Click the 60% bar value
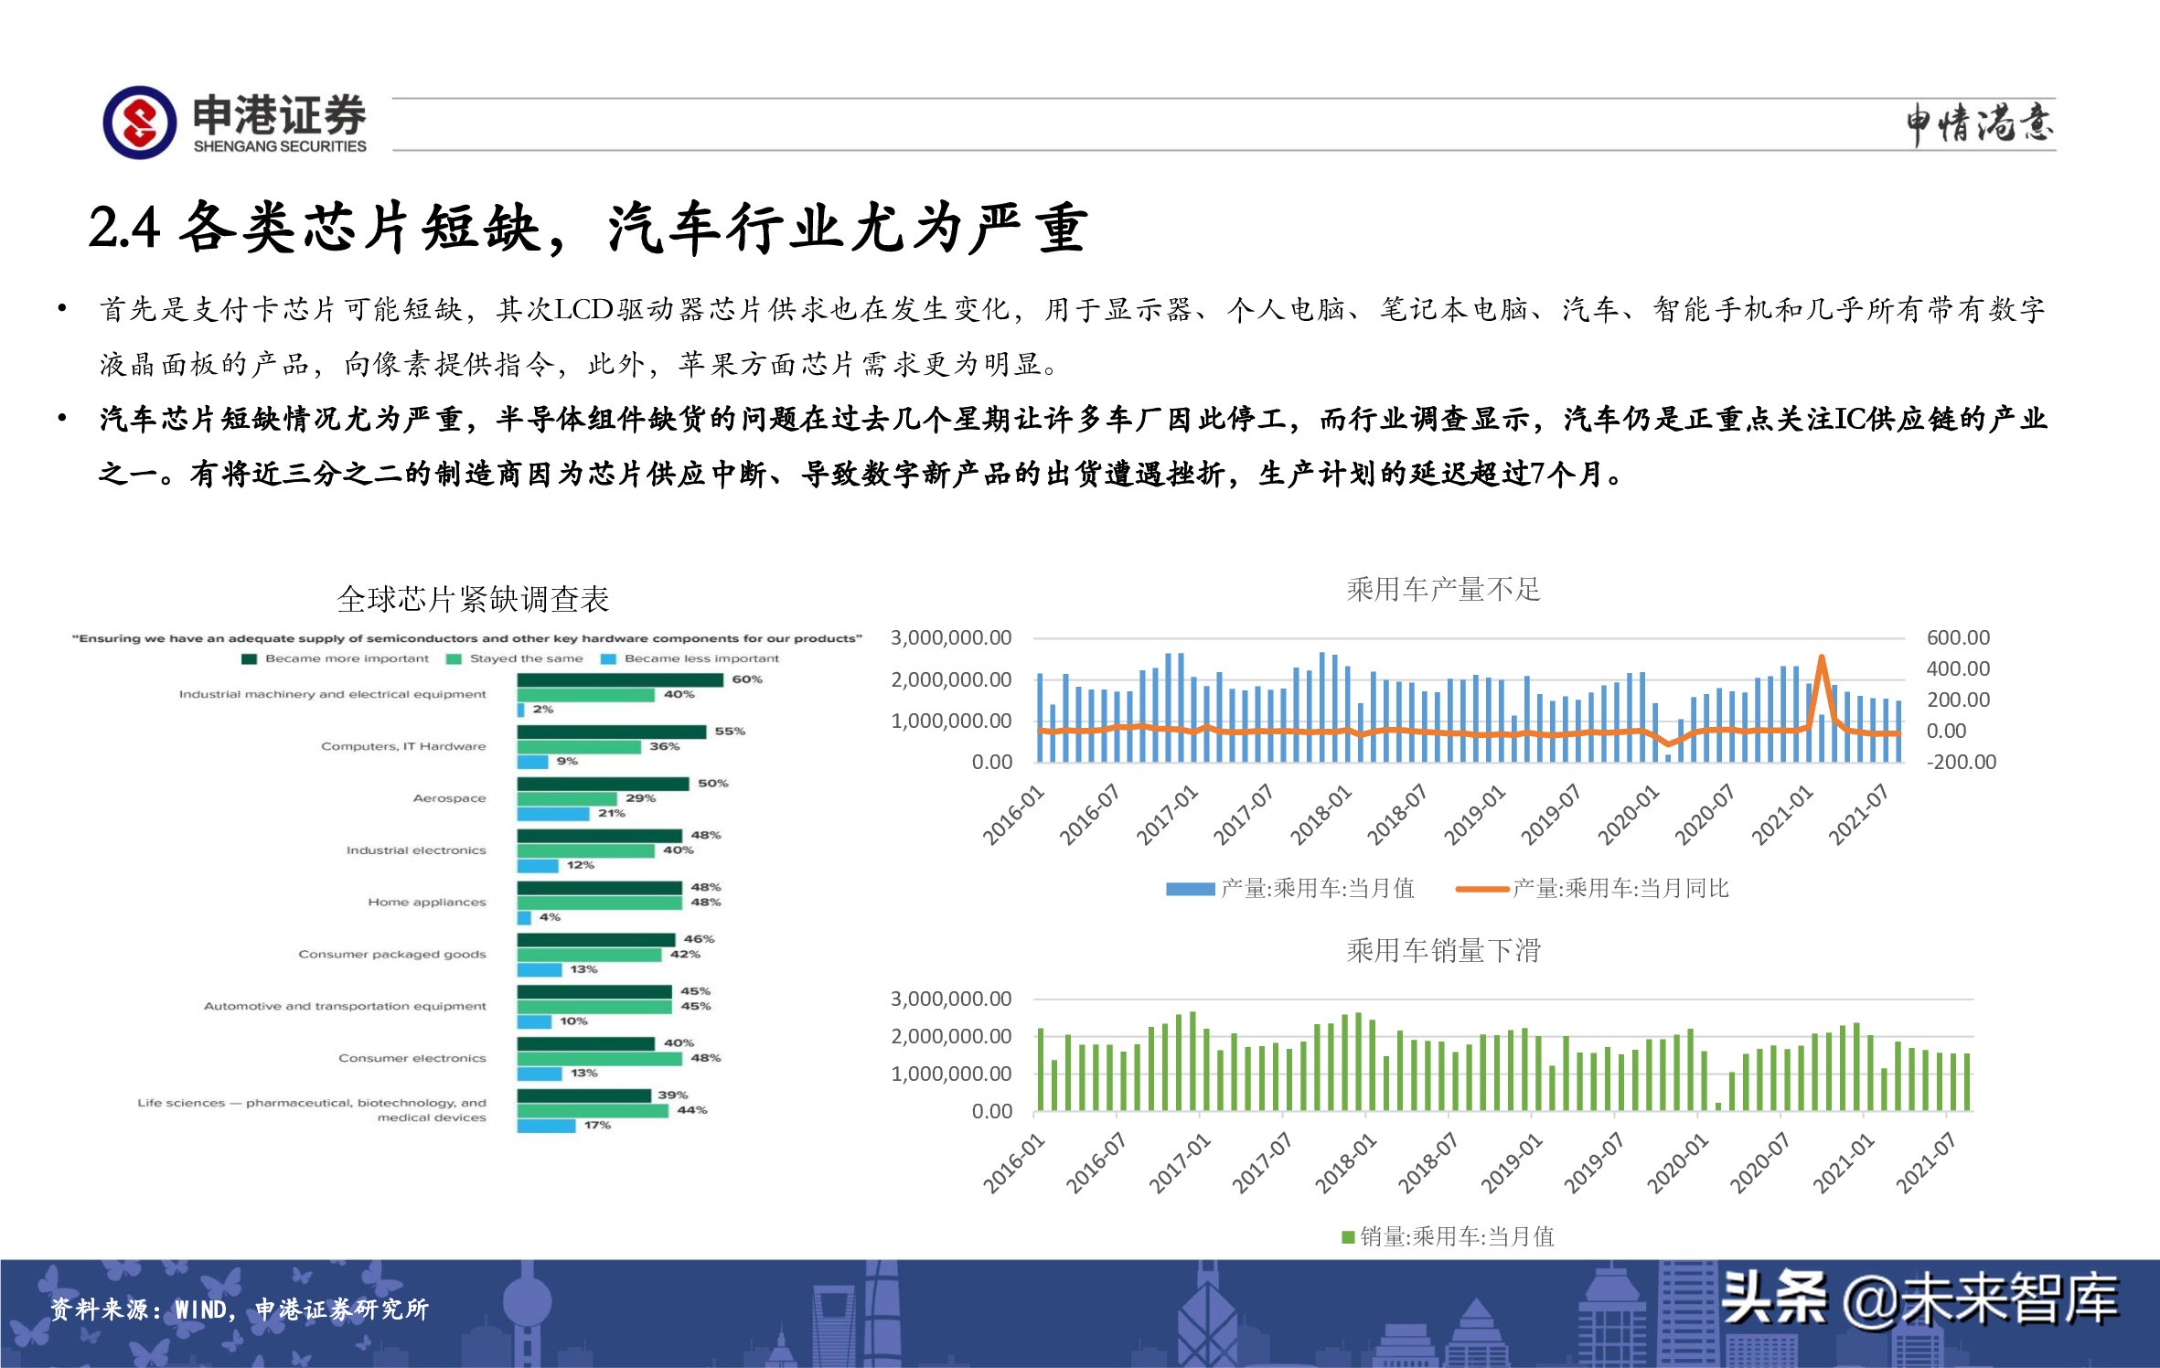Viewport: 2160px width, 1368px height. click(x=747, y=679)
